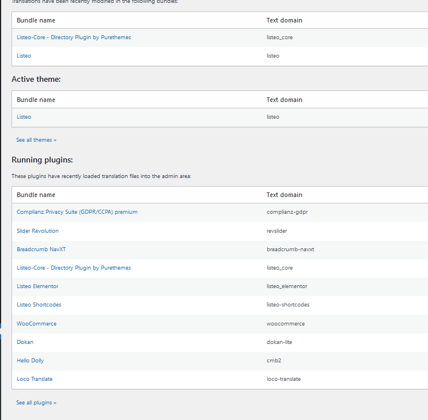Select text domain listeo-shortcodes
The image size is (428, 420).
[x=288, y=305]
